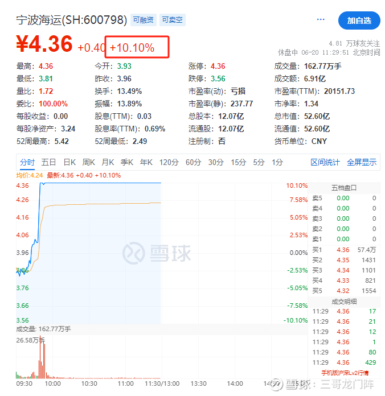Click the trade detail row with volume 80
The height and width of the screenshot is (396, 385).
pyautogui.click(x=344, y=352)
